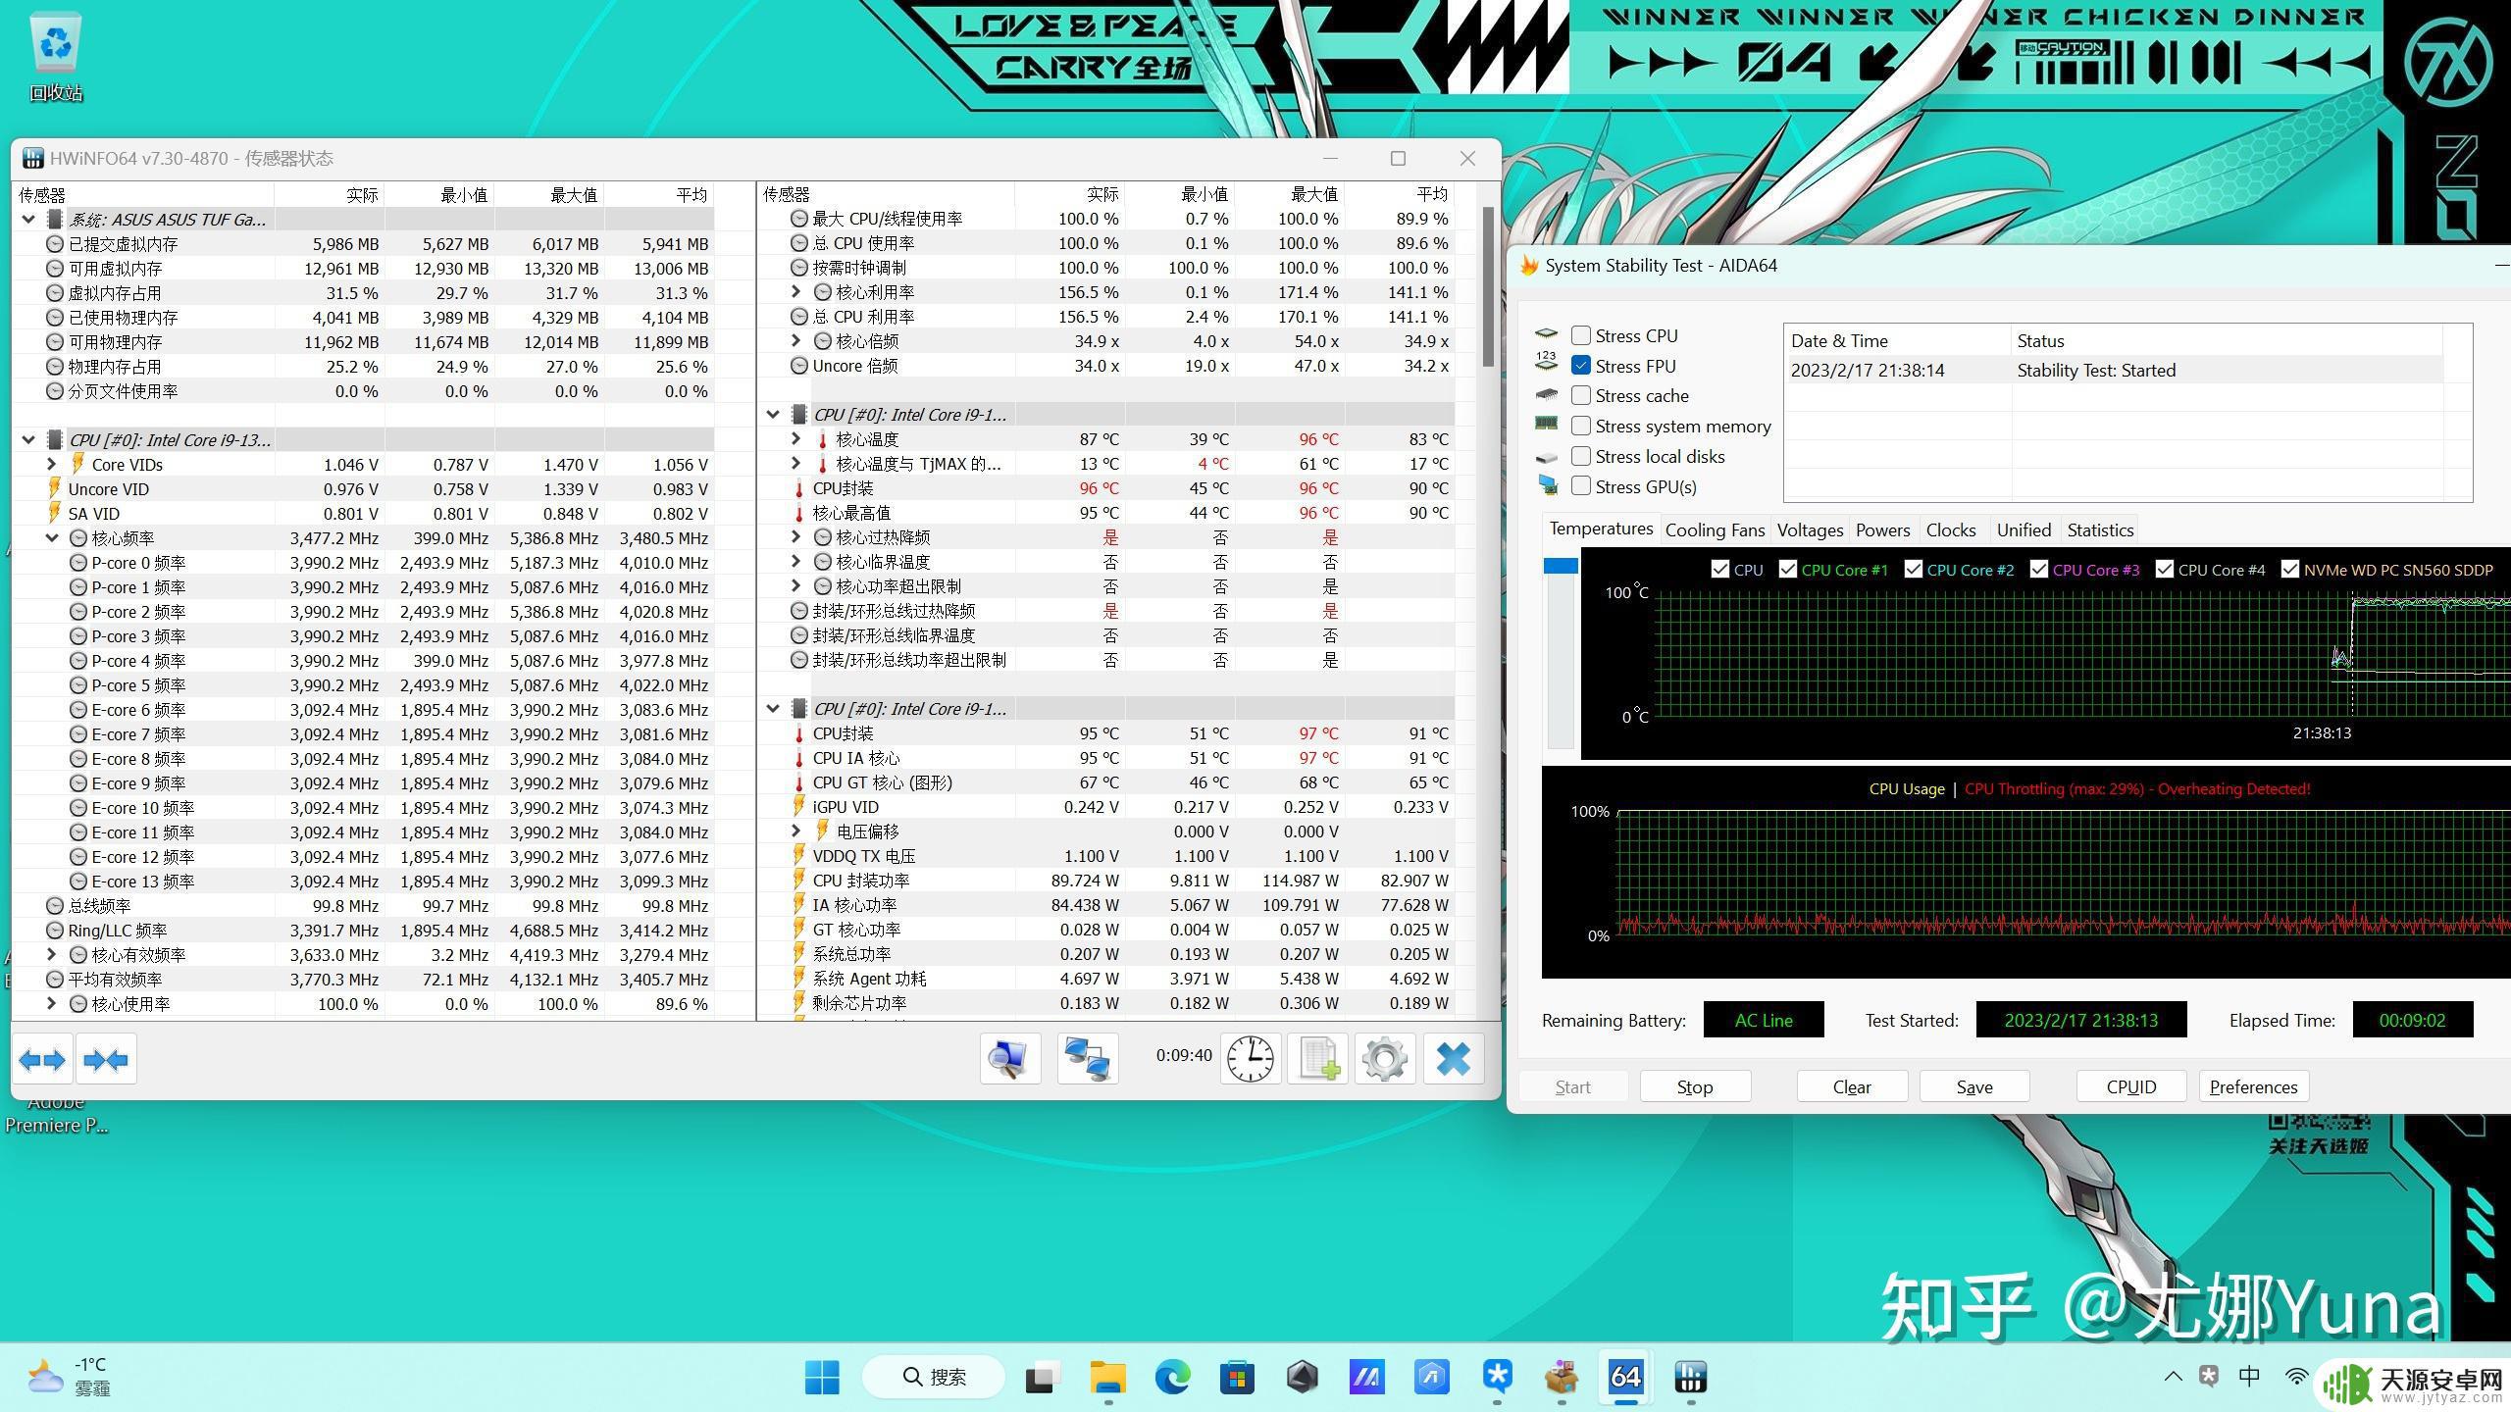Switch to the Cooling Fans tab
This screenshot has width=2511, height=1412.
coord(1715,529)
